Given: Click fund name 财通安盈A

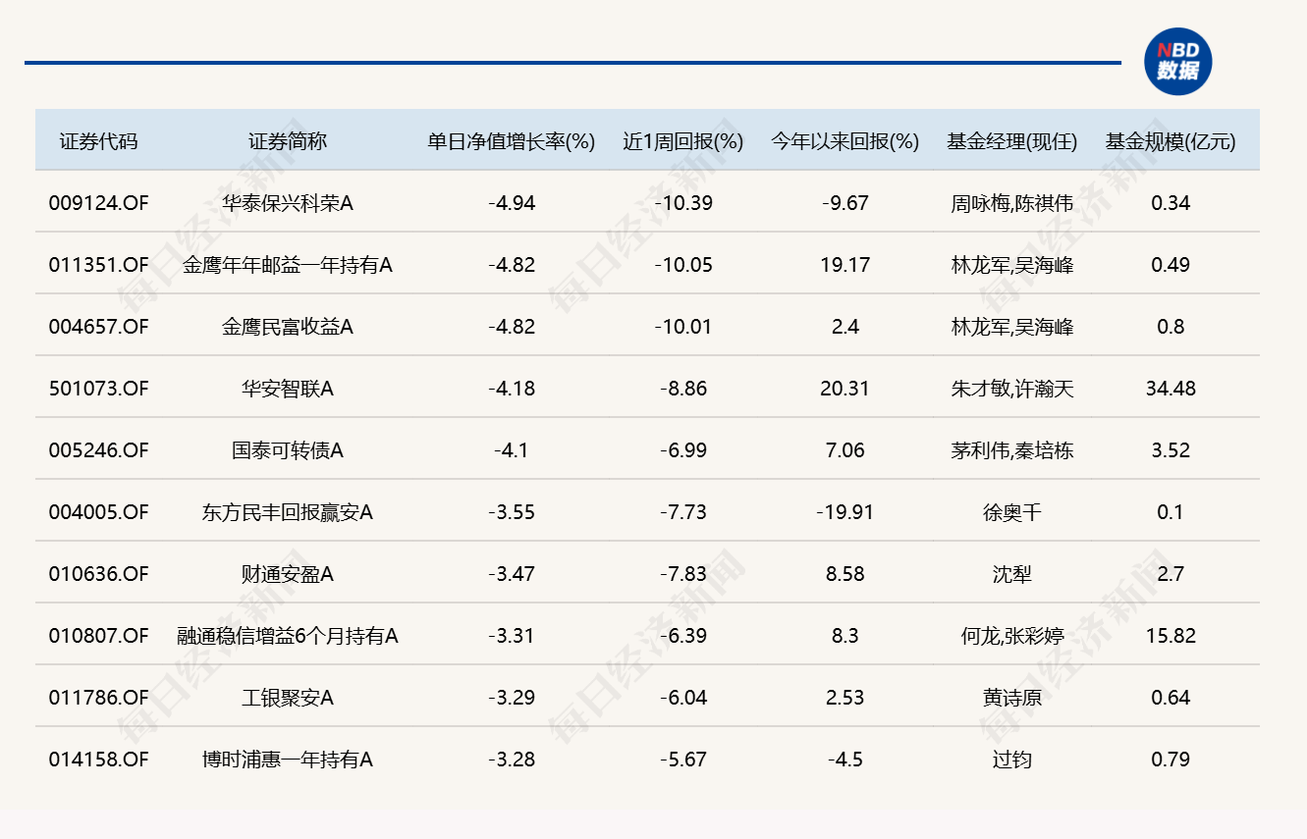Looking at the screenshot, I should [x=288, y=574].
